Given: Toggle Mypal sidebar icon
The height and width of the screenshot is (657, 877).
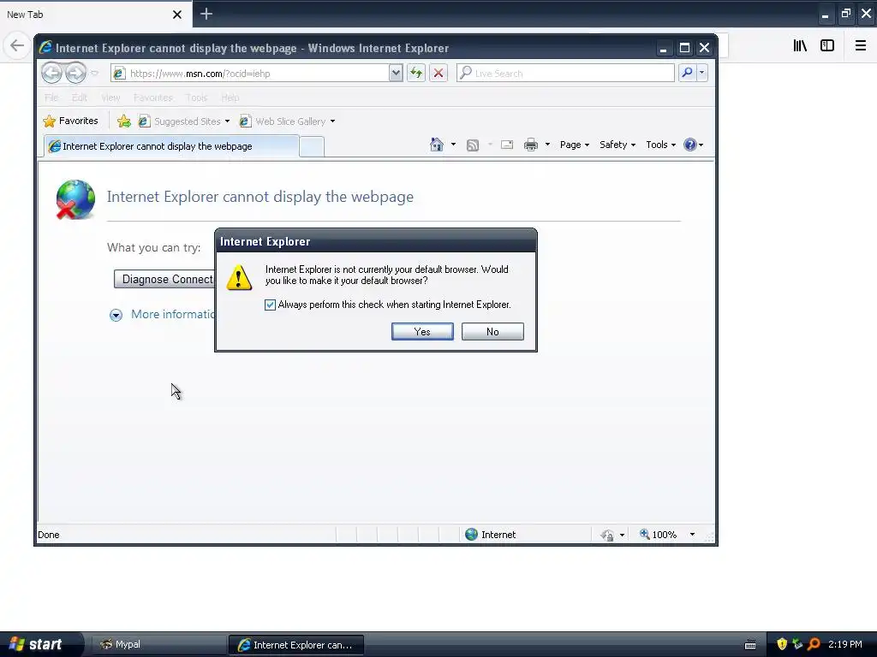Looking at the screenshot, I should coord(827,46).
